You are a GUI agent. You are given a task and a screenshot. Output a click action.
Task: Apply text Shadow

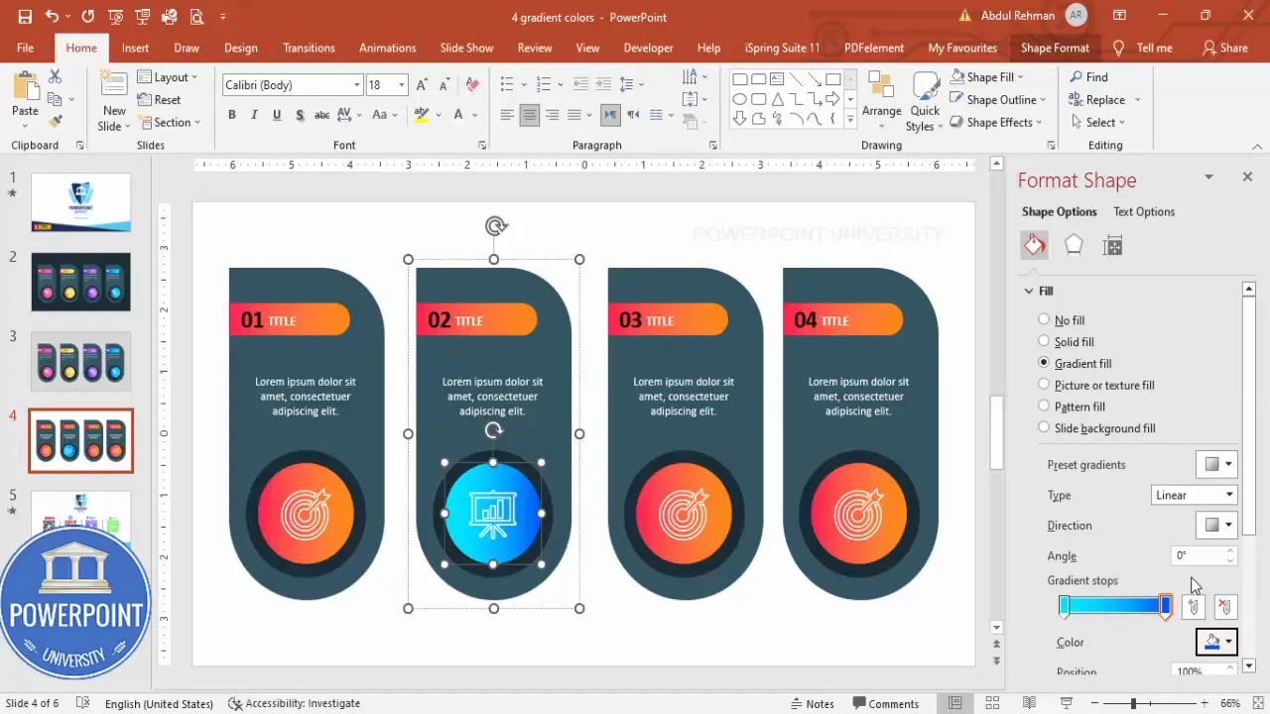click(x=298, y=115)
